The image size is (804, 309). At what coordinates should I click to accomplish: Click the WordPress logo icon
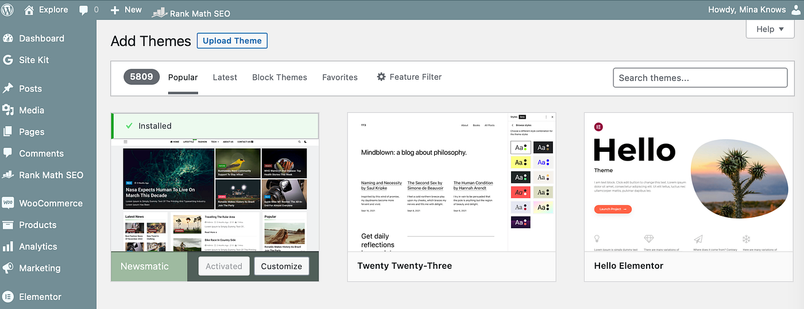tap(8, 10)
